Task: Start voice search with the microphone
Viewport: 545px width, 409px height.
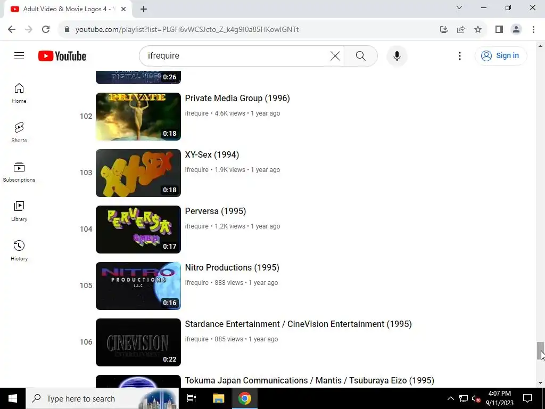Action: (x=397, y=55)
